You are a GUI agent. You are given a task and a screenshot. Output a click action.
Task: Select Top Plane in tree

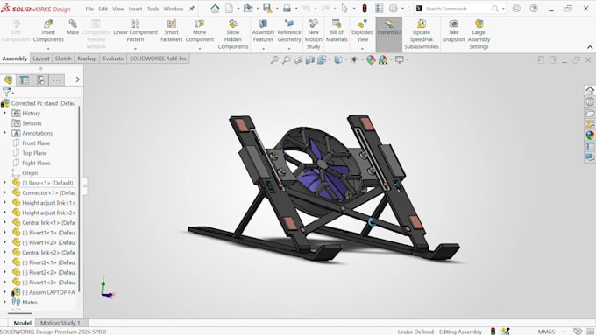(34, 153)
